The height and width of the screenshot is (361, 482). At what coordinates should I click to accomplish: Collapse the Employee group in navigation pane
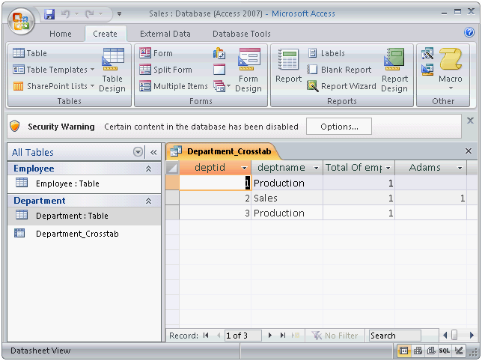coord(148,169)
